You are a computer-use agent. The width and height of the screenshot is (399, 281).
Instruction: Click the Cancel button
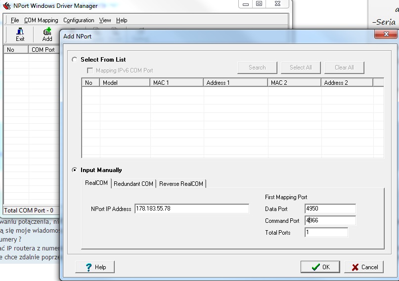tap(364, 267)
